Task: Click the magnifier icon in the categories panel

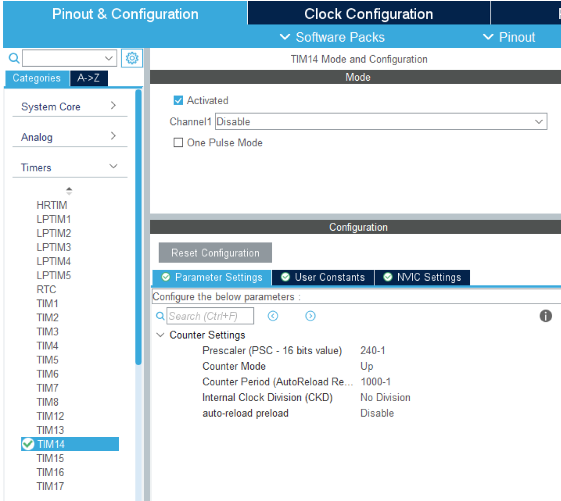Action: (x=14, y=58)
